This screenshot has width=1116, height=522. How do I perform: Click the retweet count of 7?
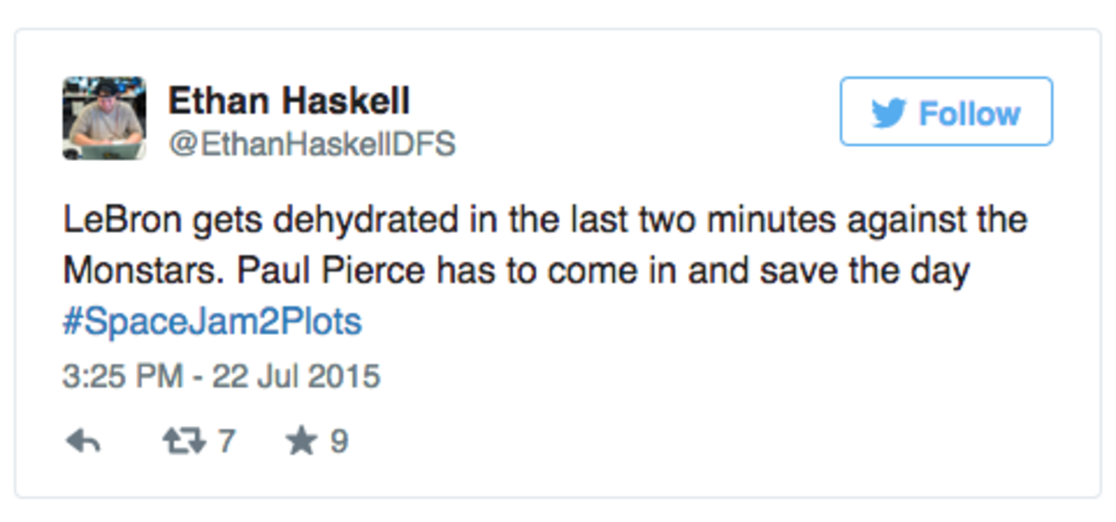pyautogui.click(x=226, y=441)
